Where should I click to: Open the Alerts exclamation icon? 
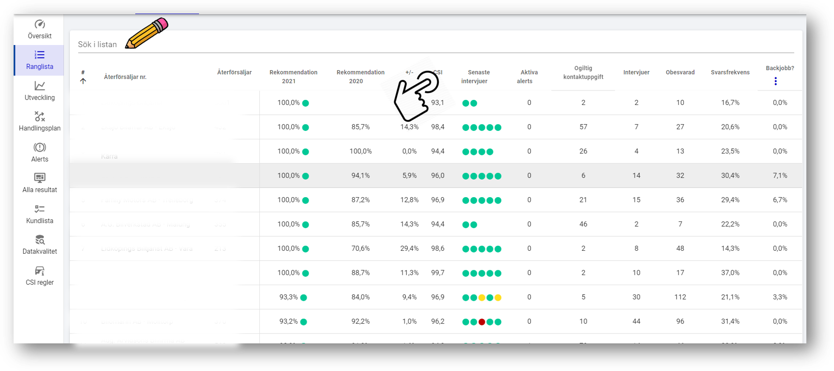40,147
